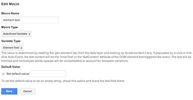Expand the Element Text variable type dropdown
Screen dimensions: 193x100
click(x=12, y=48)
